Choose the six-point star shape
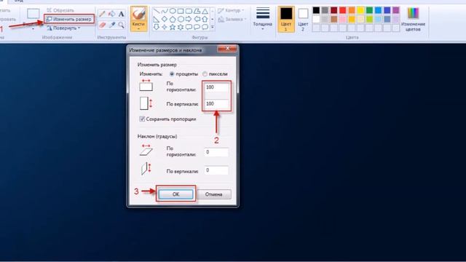 [x=181, y=27]
